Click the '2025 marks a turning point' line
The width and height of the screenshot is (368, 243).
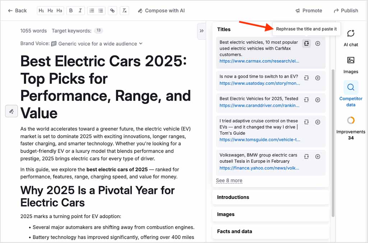pyautogui.click(x=71, y=216)
